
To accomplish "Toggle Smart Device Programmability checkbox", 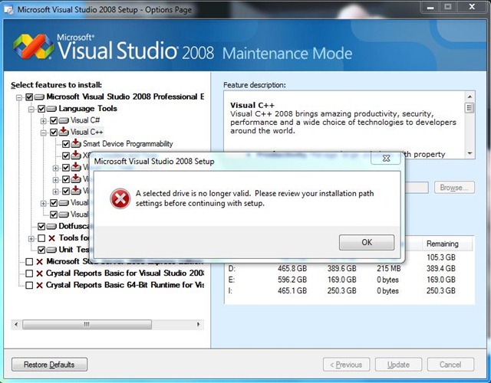I will pyautogui.click(x=66, y=144).
